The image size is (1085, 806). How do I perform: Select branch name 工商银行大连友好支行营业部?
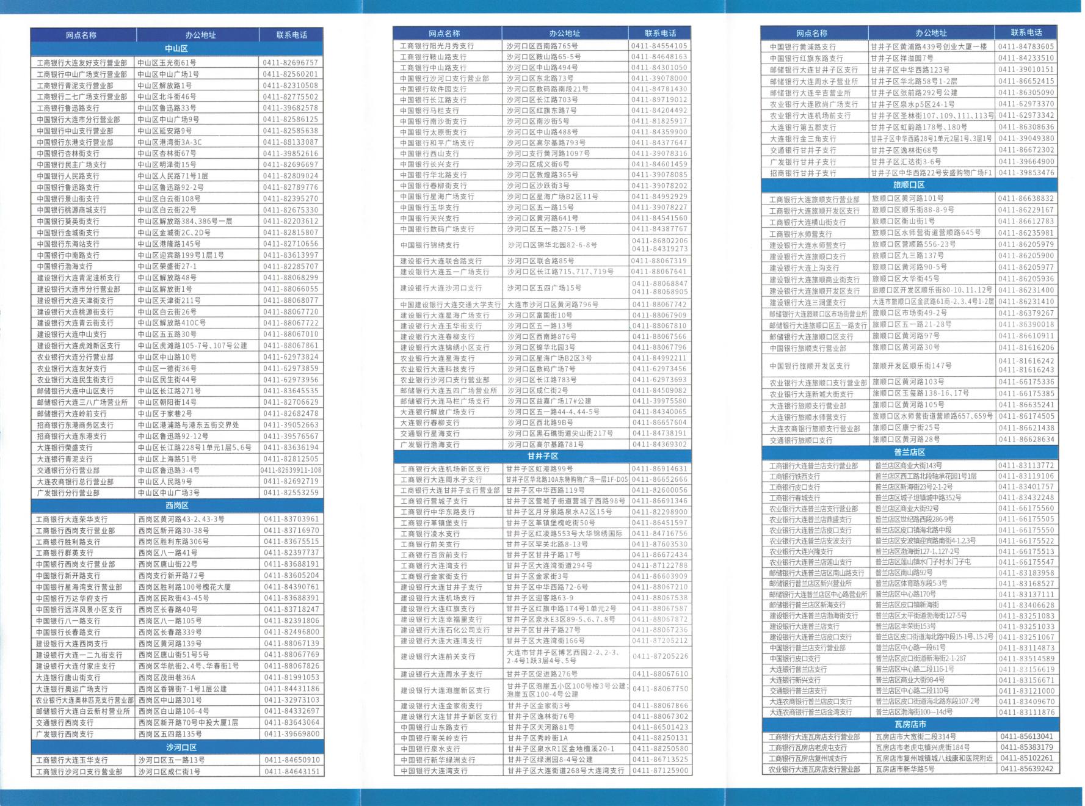point(82,62)
